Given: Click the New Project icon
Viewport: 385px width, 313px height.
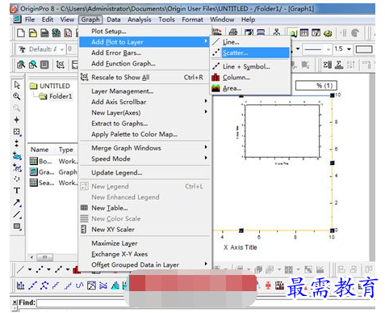Looking at the screenshot, I should (x=21, y=33).
